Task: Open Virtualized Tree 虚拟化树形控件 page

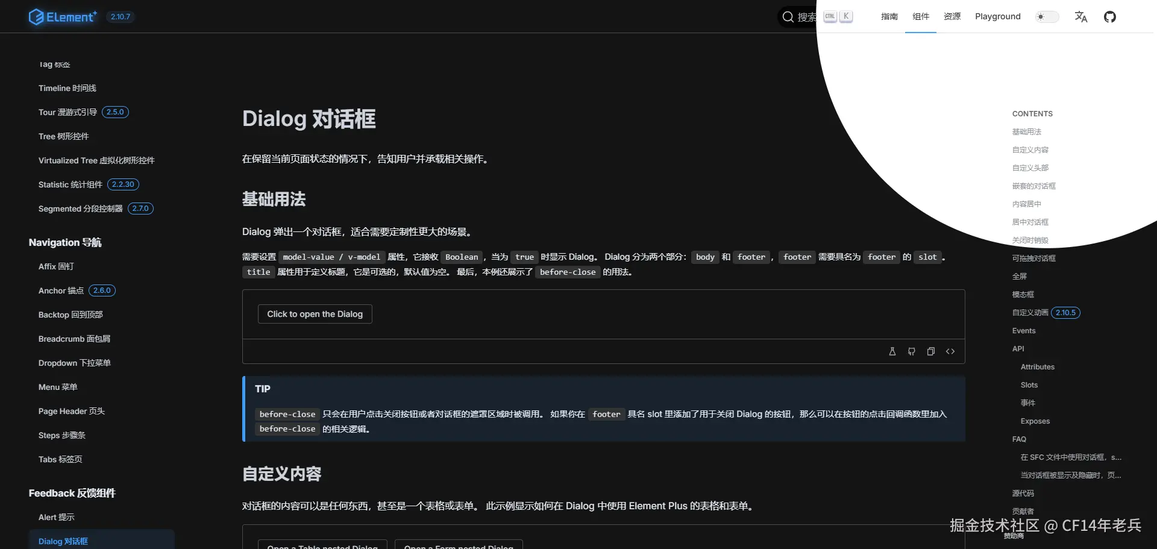Action: (96, 160)
